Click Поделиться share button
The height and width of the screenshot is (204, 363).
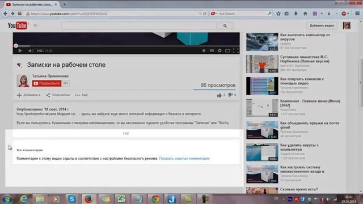58,95
